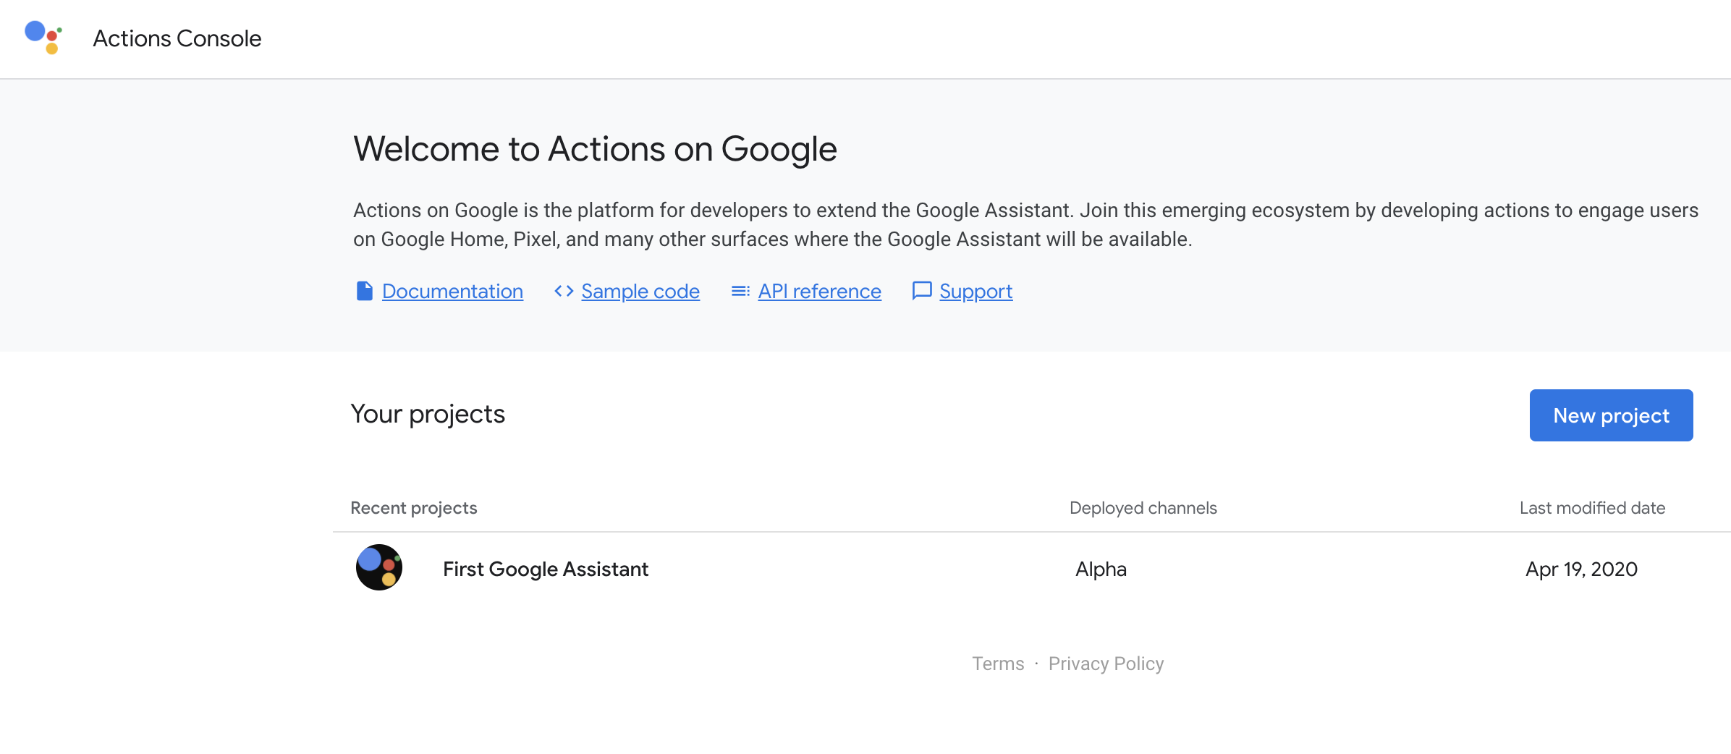Click the Support chat bubble icon

click(922, 291)
